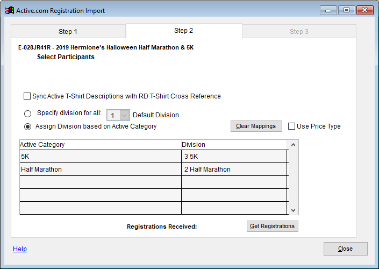Enable Sync Active T-Shirt Descriptions checkbox

(27, 96)
